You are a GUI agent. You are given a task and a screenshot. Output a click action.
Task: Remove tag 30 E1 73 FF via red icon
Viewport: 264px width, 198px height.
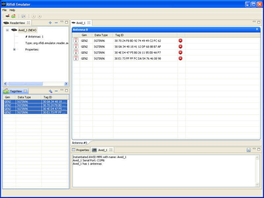click(181, 58)
